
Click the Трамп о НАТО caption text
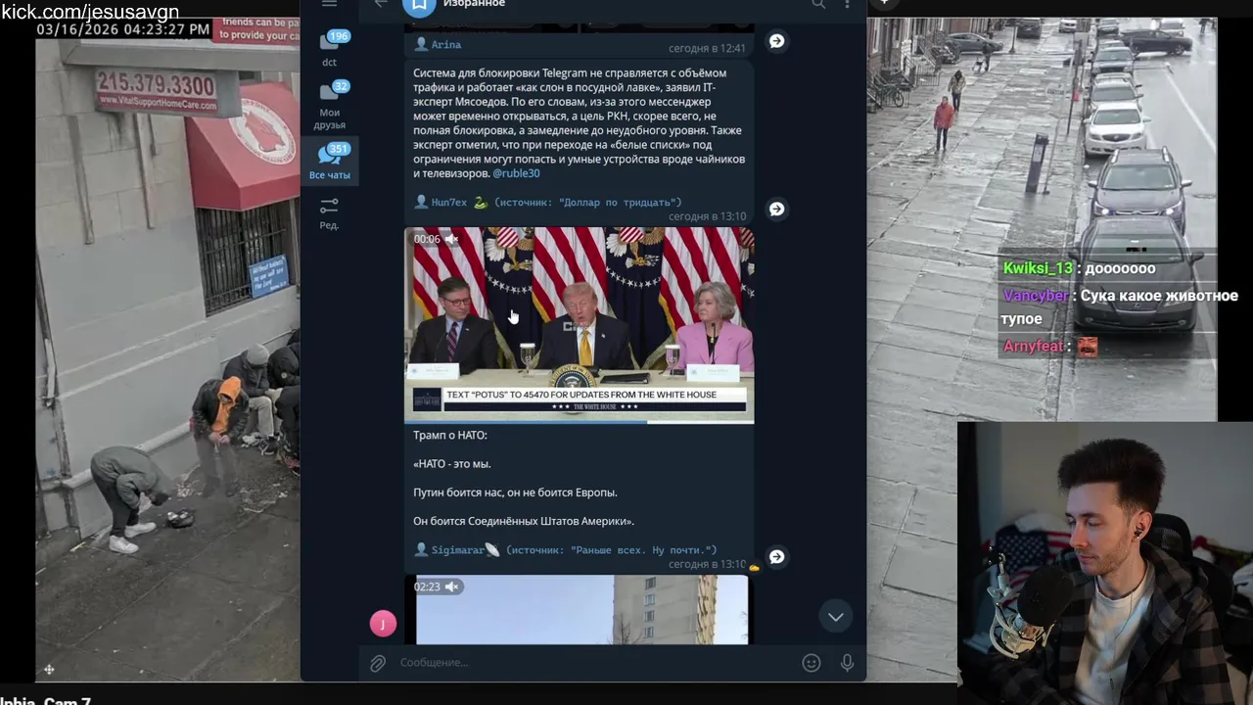click(x=450, y=436)
